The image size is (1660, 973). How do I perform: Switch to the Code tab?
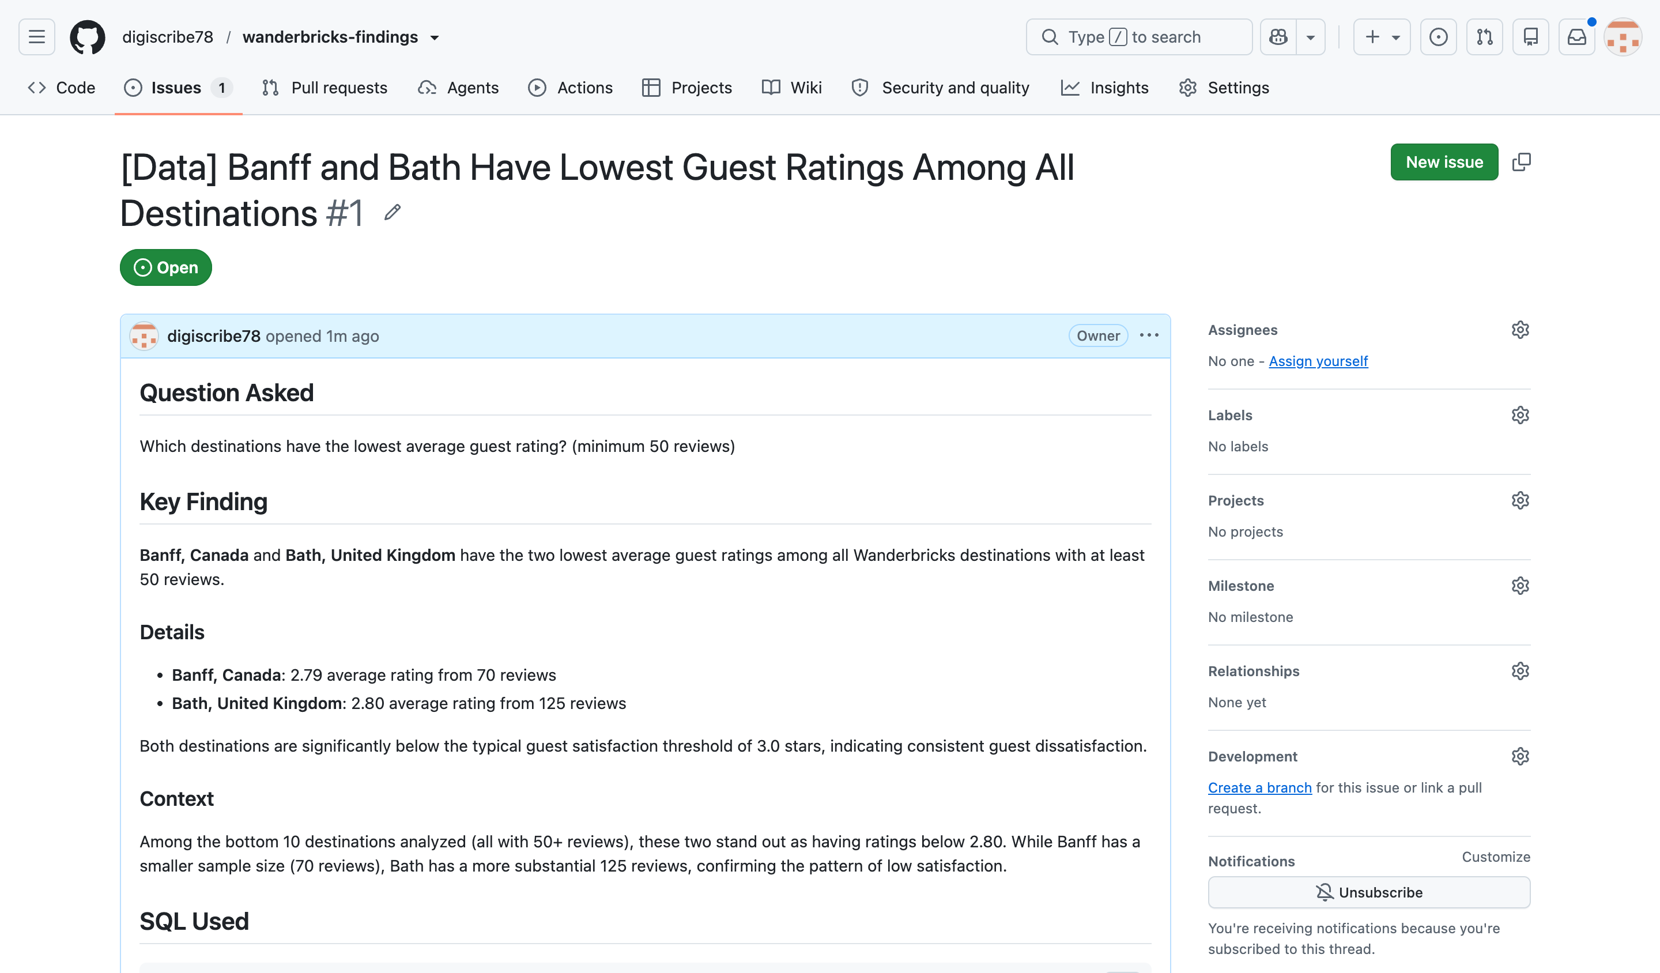(x=62, y=88)
